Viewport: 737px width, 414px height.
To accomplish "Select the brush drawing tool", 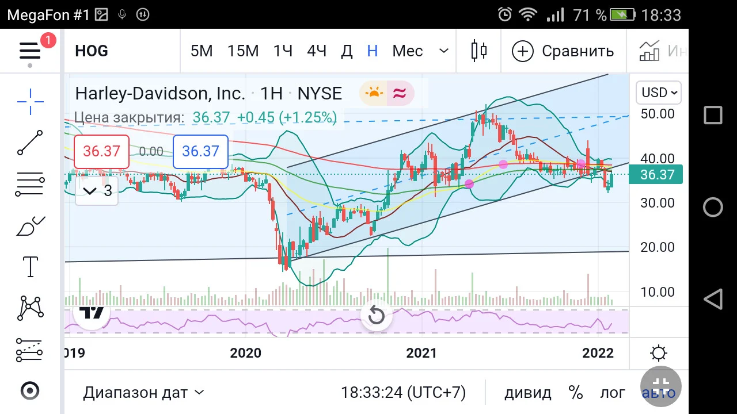I will (x=30, y=227).
